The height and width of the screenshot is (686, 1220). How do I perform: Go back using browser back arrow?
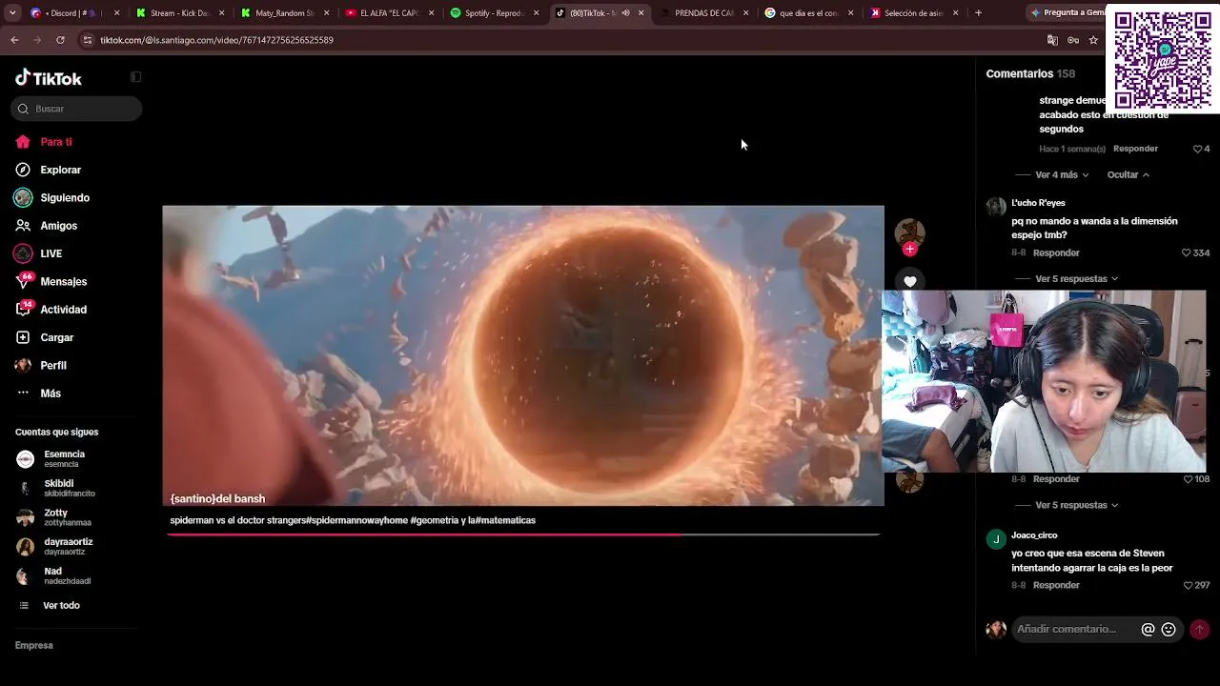(14, 40)
